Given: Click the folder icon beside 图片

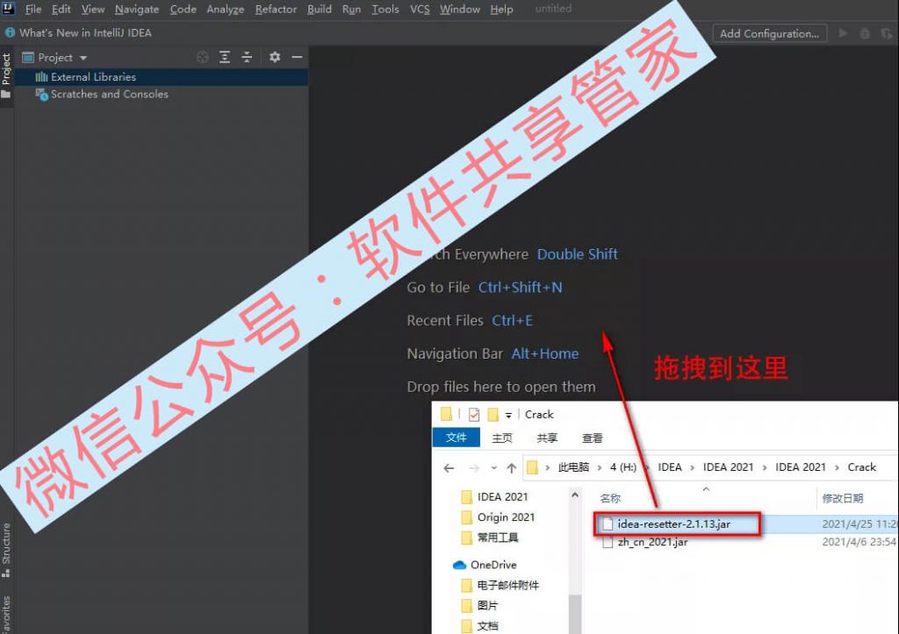Looking at the screenshot, I should click(467, 605).
